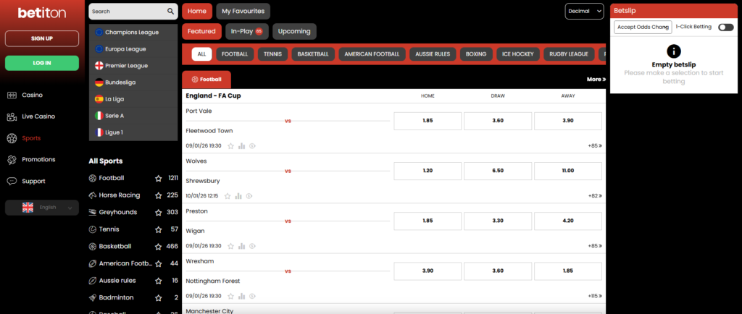Click the search magnifier icon
Screen dimensions: 742x314
[170, 12]
